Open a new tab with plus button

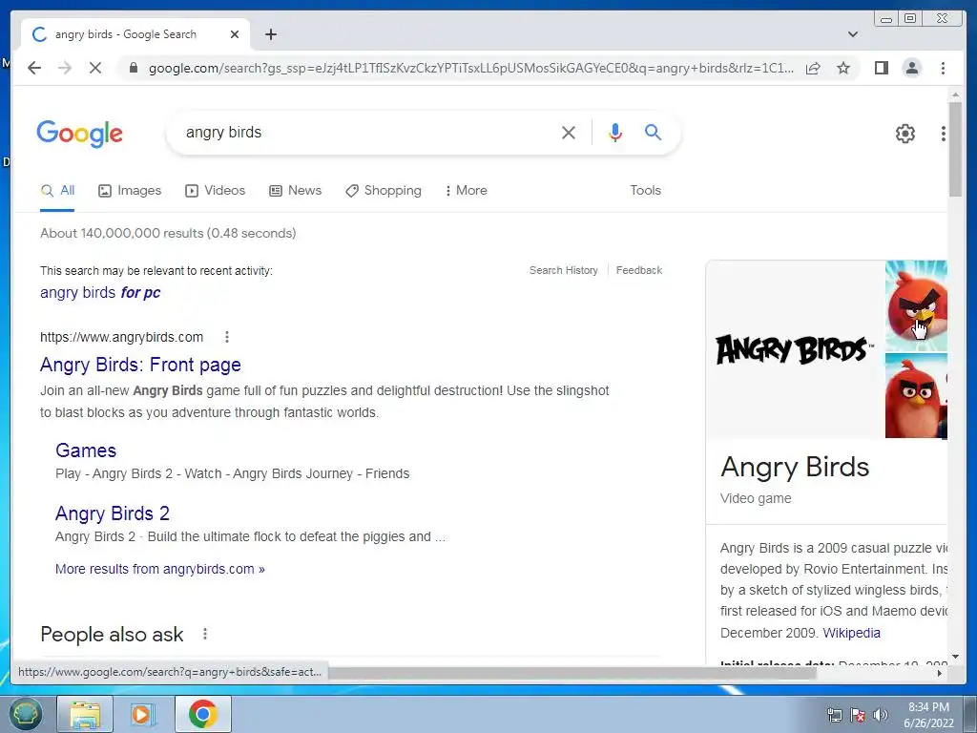[271, 34]
